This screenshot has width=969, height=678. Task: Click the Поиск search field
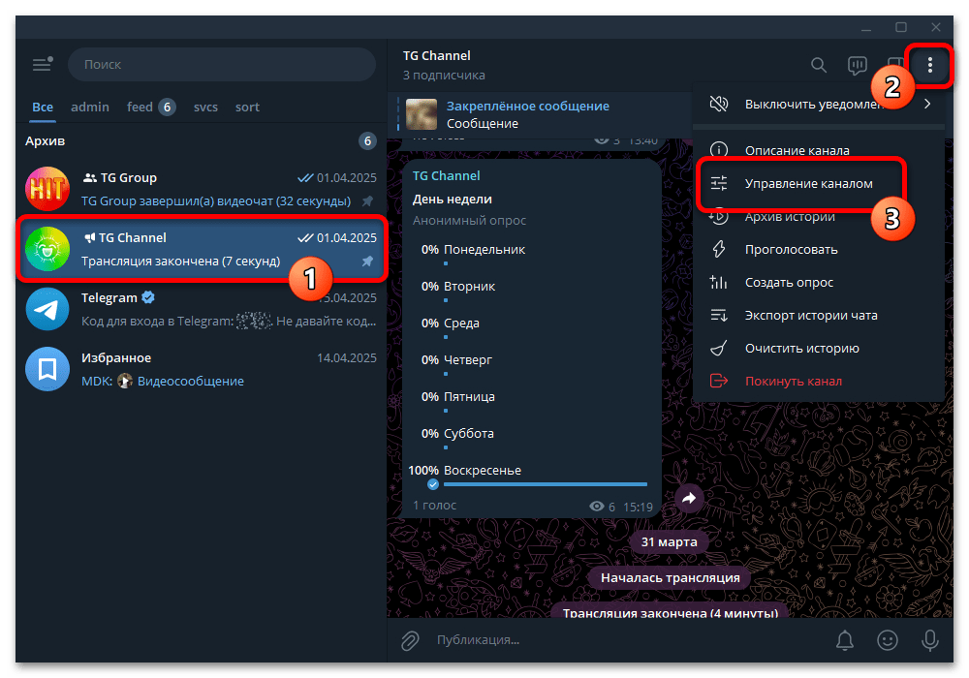[x=222, y=64]
